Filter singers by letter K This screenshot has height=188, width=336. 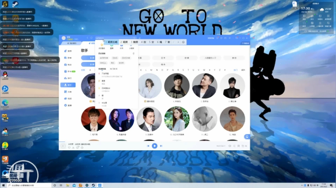click(141, 70)
